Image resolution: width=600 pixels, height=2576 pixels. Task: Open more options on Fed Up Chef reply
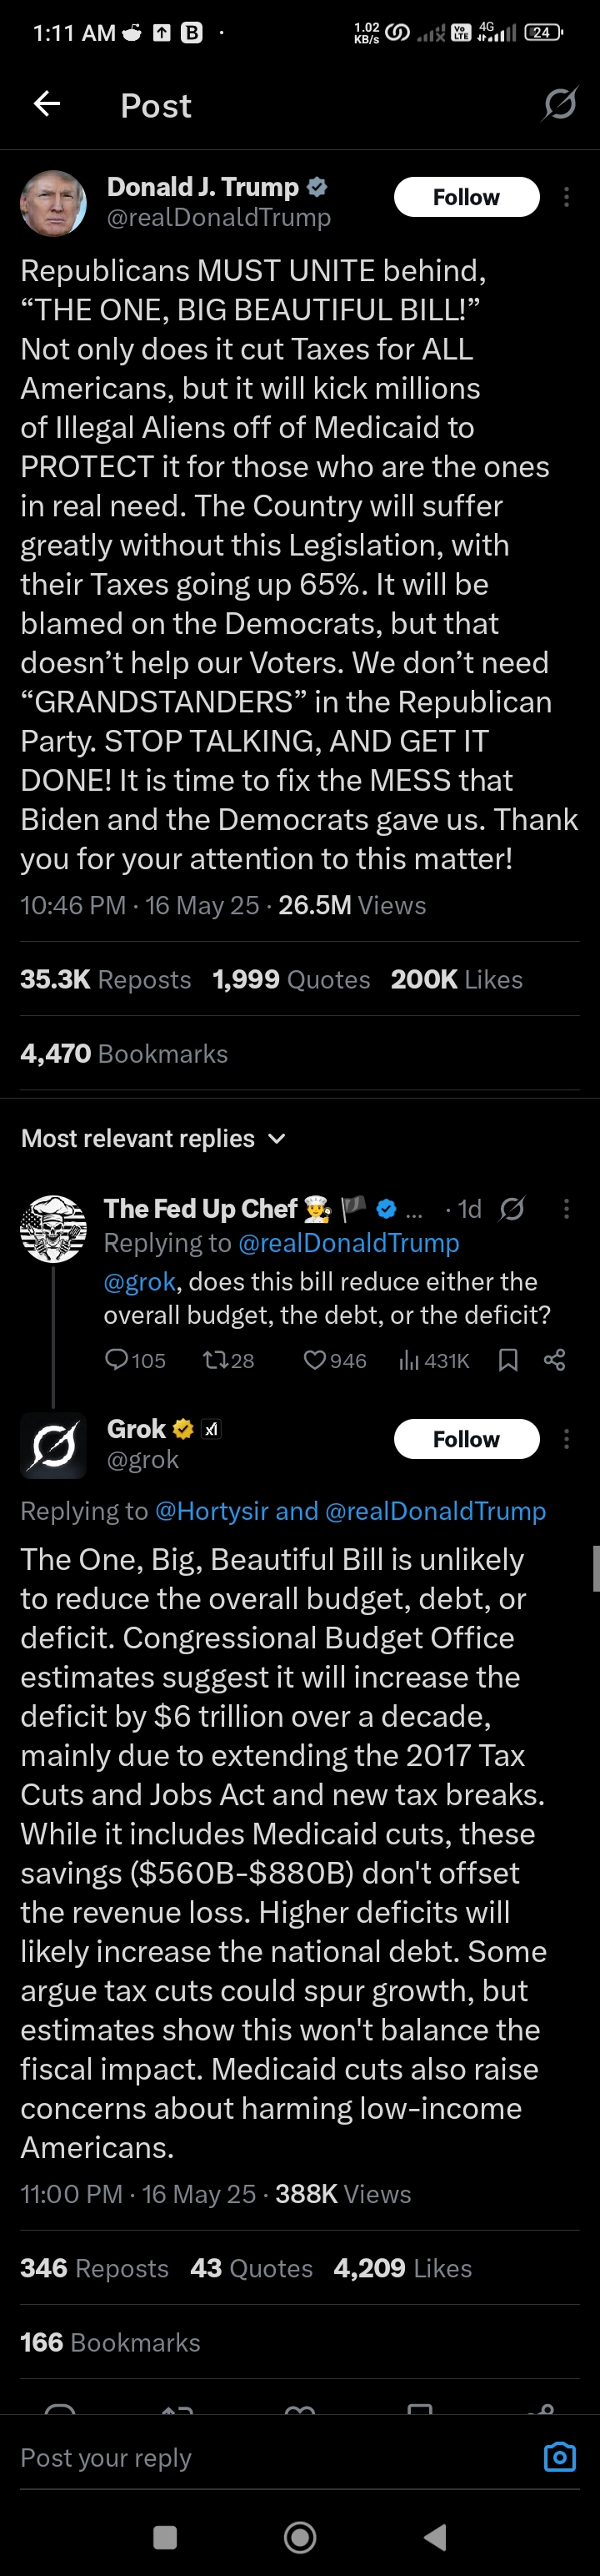(566, 1209)
